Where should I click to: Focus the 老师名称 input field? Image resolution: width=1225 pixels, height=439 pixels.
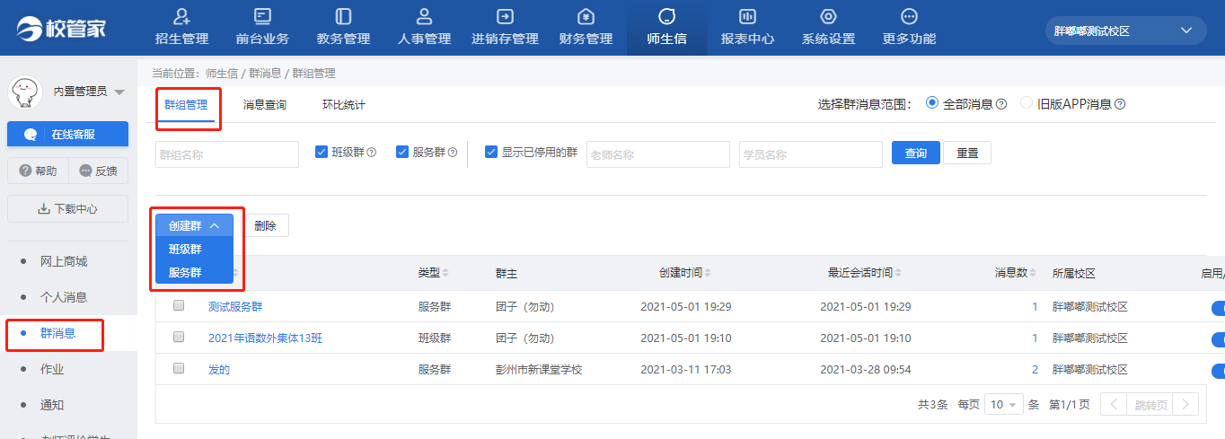pos(658,154)
